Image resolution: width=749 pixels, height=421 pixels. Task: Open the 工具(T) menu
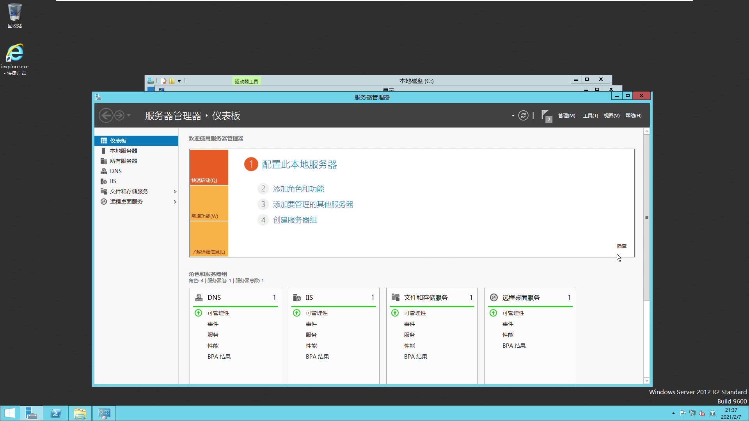pyautogui.click(x=590, y=116)
